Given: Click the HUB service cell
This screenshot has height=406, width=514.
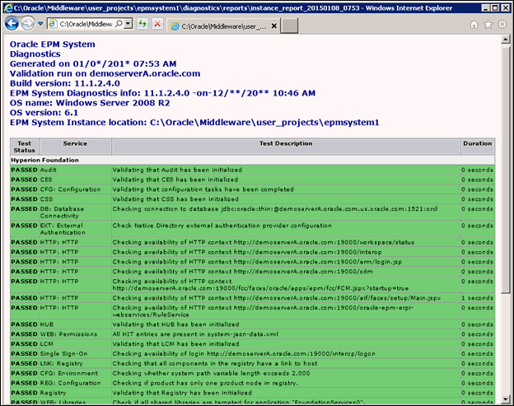Looking at the screenshot, I should click(x=75, y=324).
